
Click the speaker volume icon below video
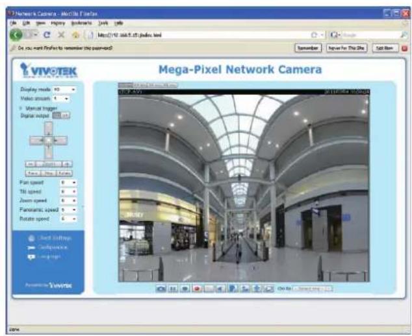(221, 289)
